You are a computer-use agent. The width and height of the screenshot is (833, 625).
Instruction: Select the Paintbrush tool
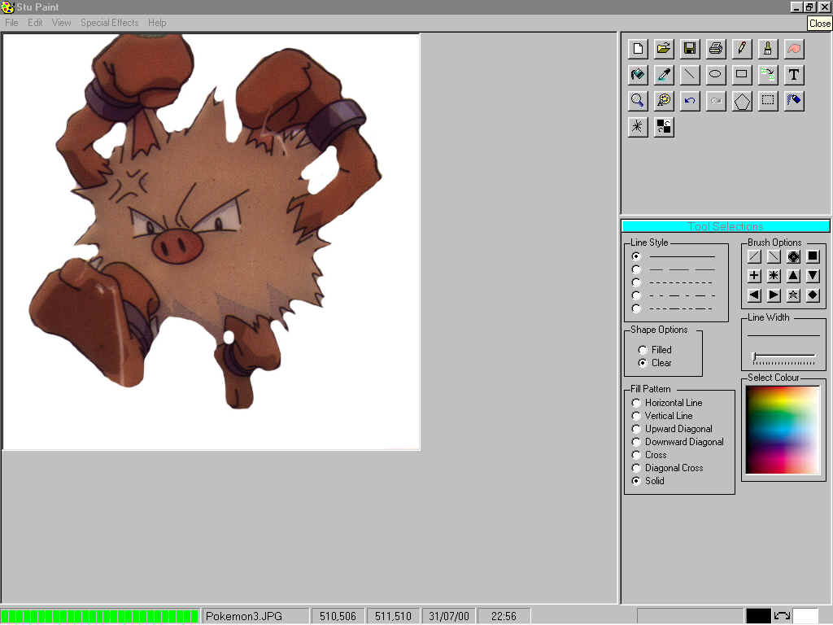point(768,49)
